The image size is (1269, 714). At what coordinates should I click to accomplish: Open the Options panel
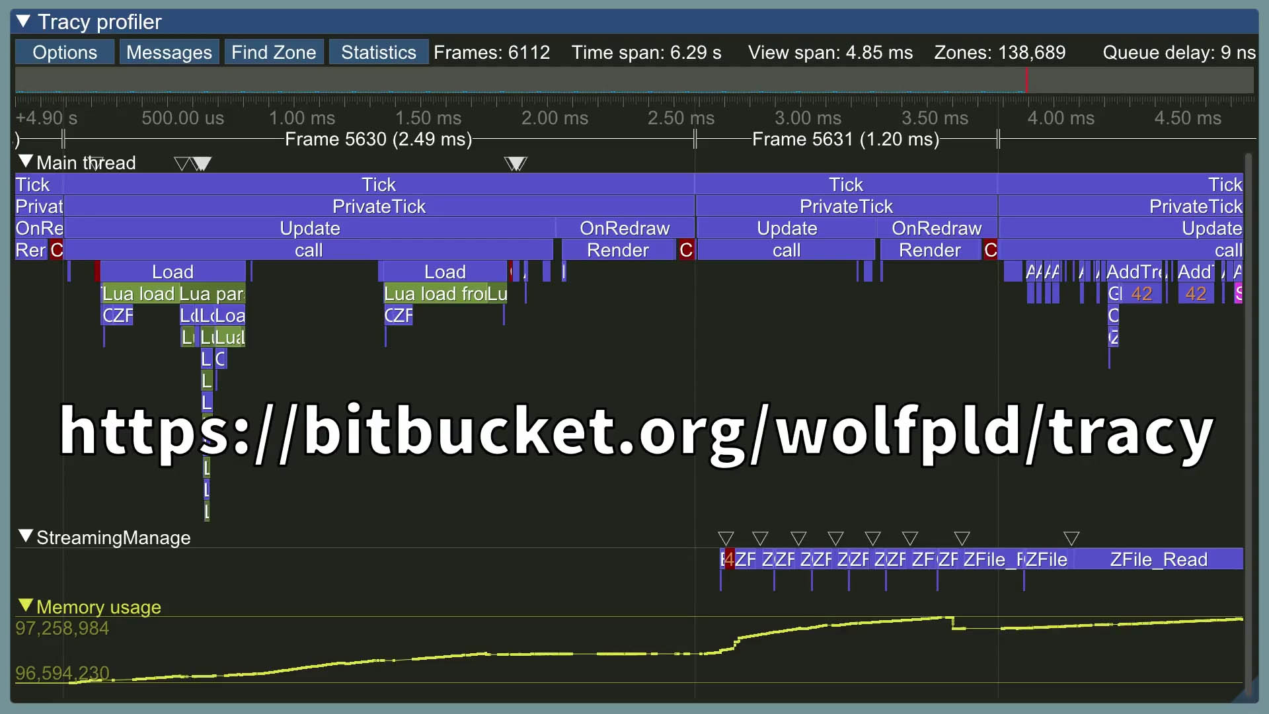[64, 52]
